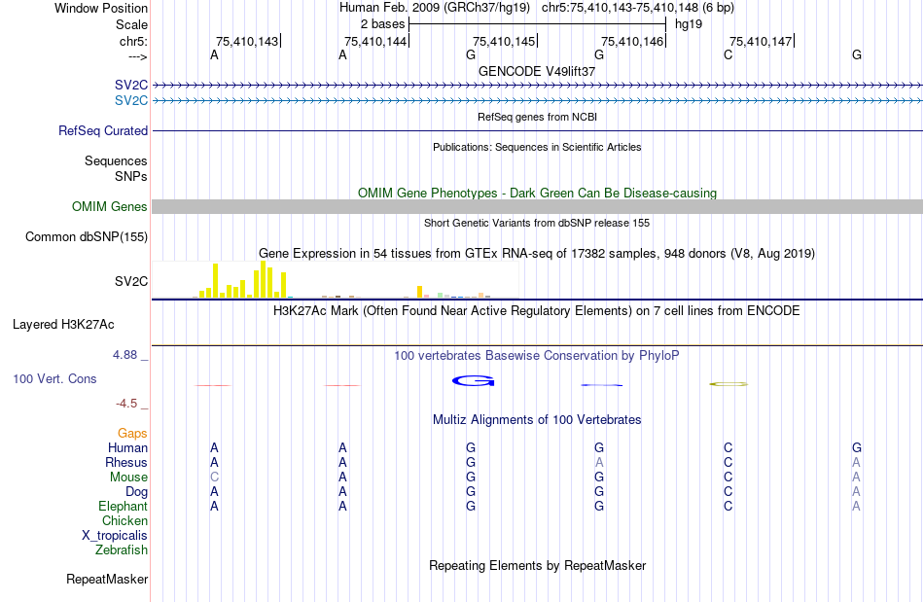Screen dimensions: 924x602
Task: Click the dark blue SV2C GENCODE track label
Action: pyautogui.click(x=131, y=86)
